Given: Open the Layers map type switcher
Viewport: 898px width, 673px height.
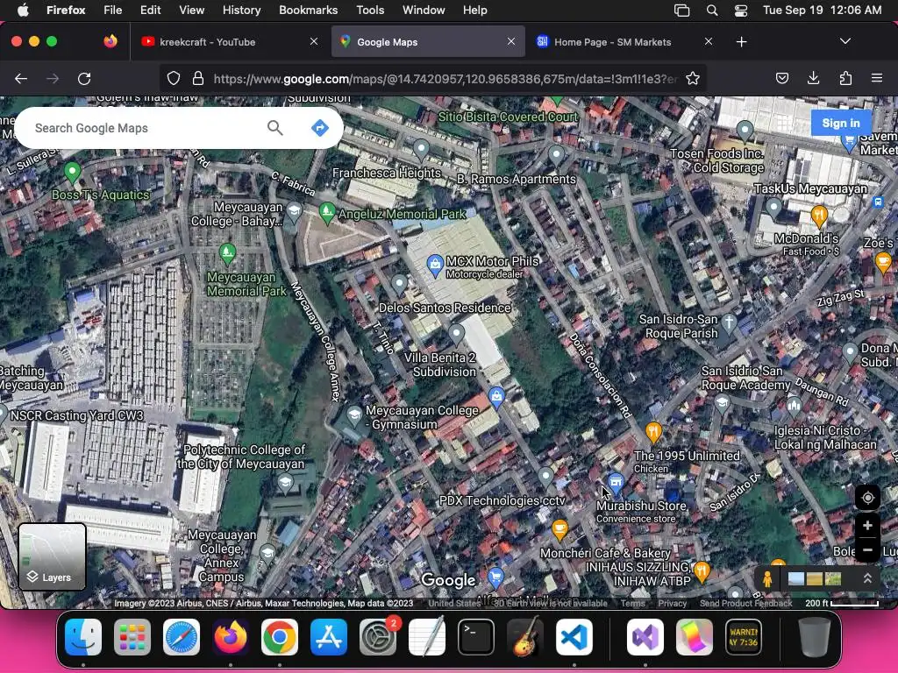Looking at the screenshot, I should click(x=52, y=556).
